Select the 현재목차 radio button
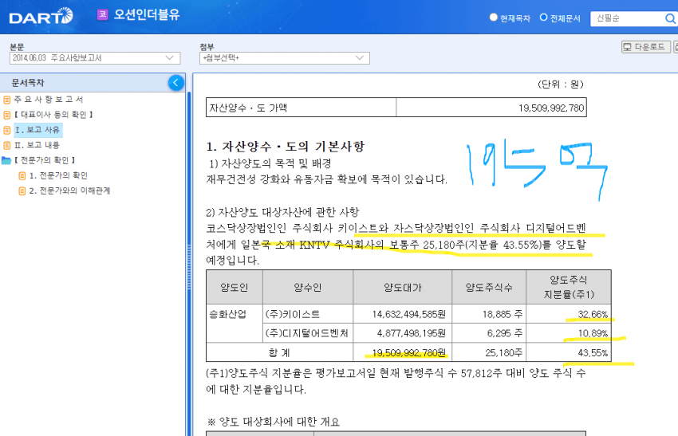 click(494, 18)
